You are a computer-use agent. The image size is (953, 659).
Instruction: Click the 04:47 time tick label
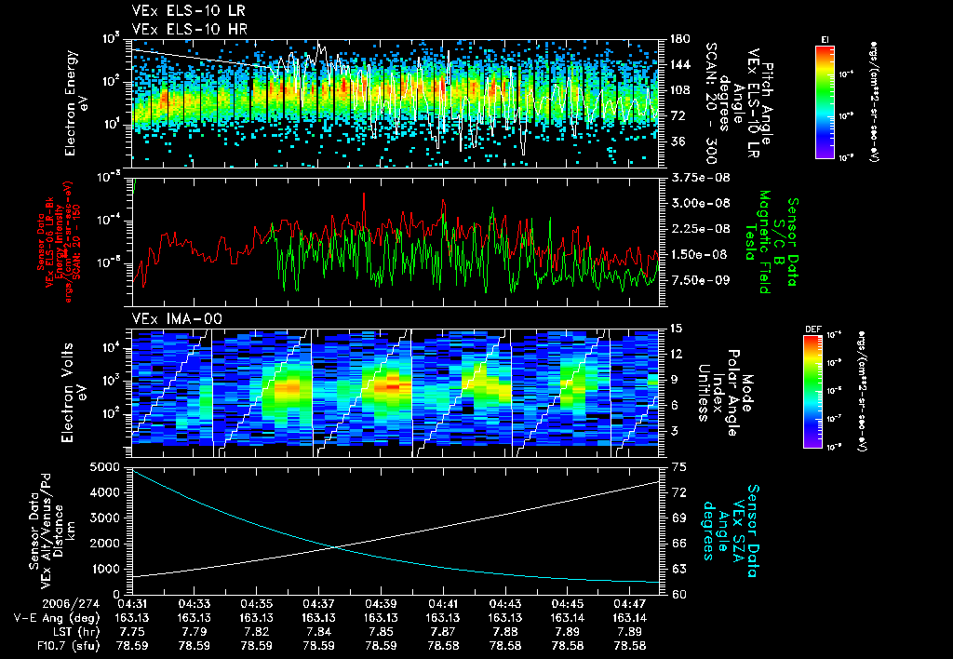(630, 606)
